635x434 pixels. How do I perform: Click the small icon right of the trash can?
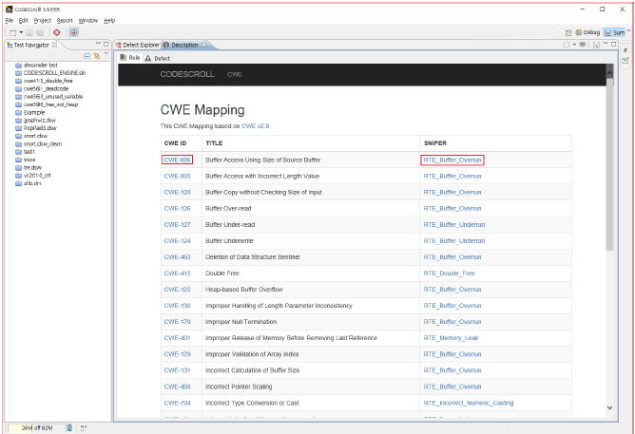point(84,428)
